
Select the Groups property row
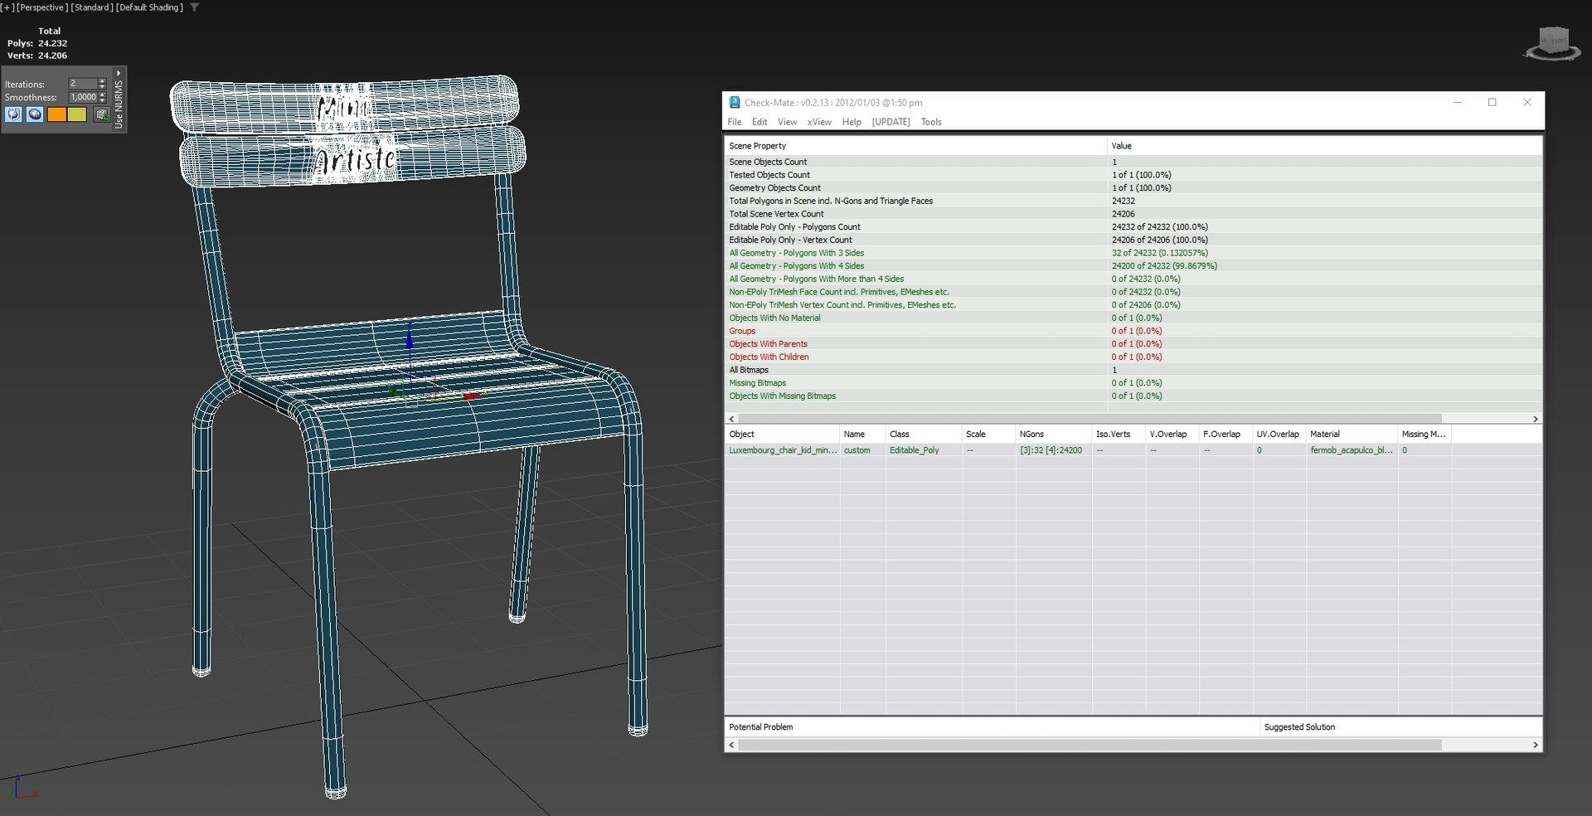pos(1133,331)
